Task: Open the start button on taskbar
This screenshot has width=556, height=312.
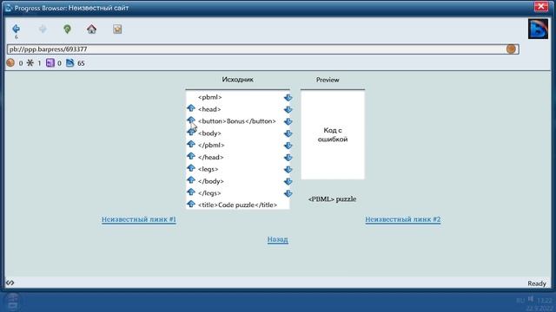Action: tap(13, 302)
